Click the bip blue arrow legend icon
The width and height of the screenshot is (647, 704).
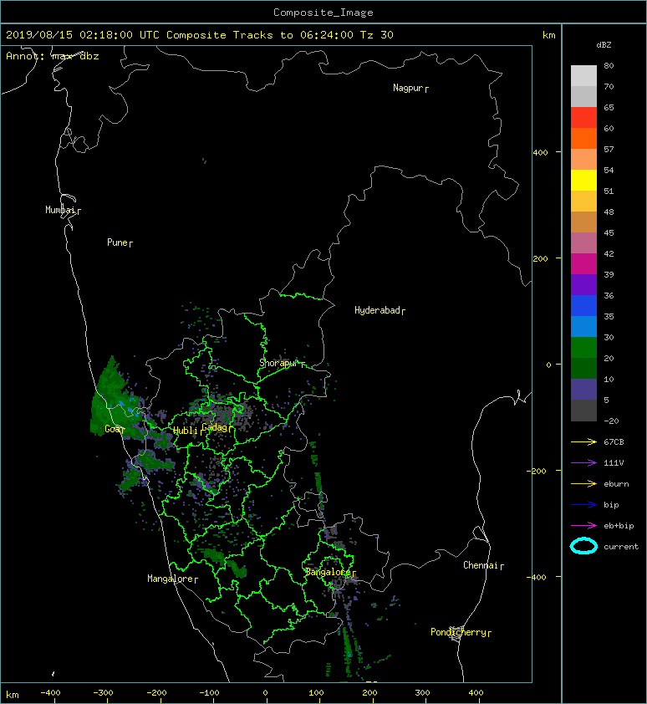coord(583,505)
